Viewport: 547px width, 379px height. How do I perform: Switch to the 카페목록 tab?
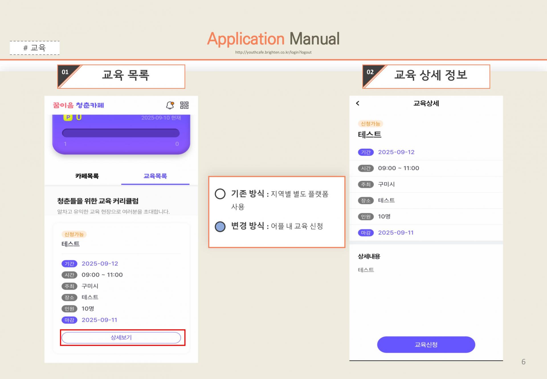pos(87,176)
